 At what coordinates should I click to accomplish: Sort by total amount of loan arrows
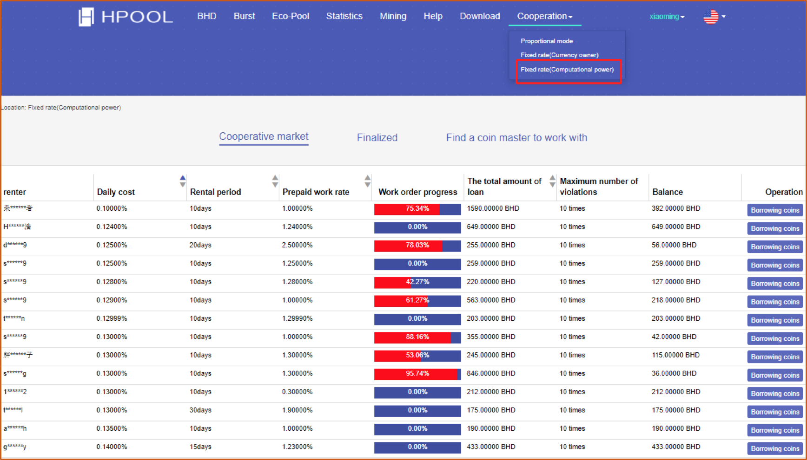pyautogui.click(x=552, y=181)
